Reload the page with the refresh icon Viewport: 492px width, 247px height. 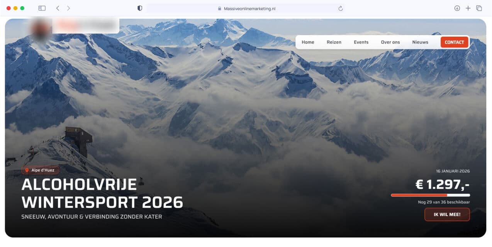point(340,8)
